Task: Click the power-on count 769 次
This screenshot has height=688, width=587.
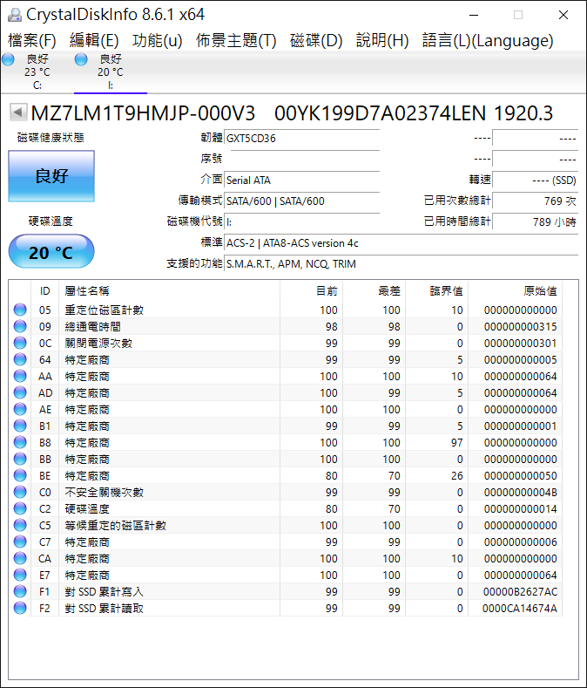Action: (x=536, y=201)
